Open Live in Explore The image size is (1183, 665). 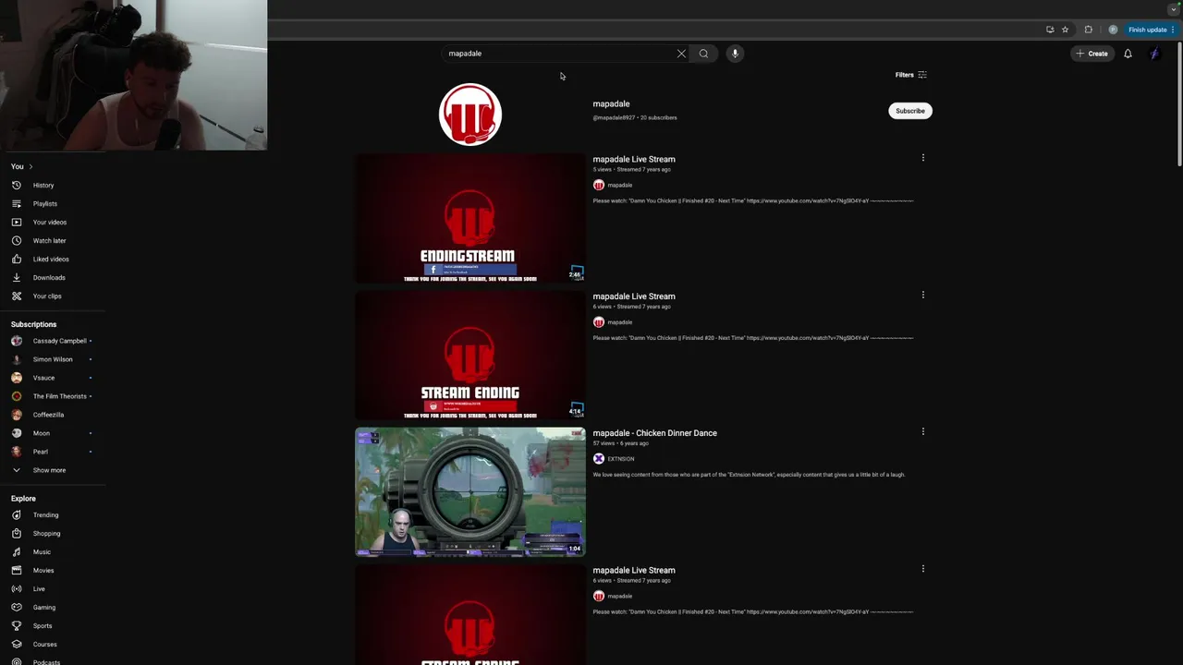[53, 589]
